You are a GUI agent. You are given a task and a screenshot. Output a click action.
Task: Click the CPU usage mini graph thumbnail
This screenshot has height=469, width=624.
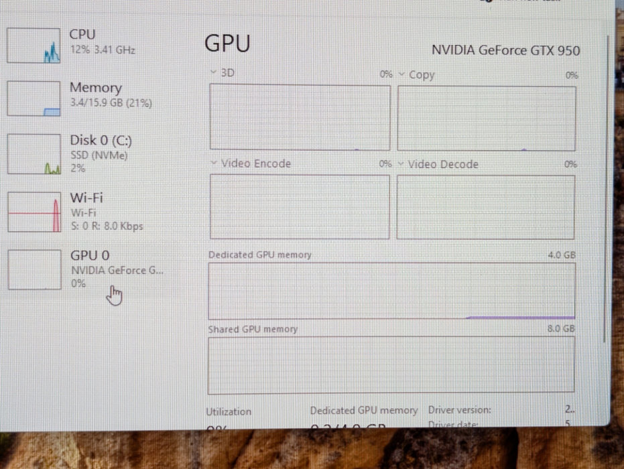[34, 46]
